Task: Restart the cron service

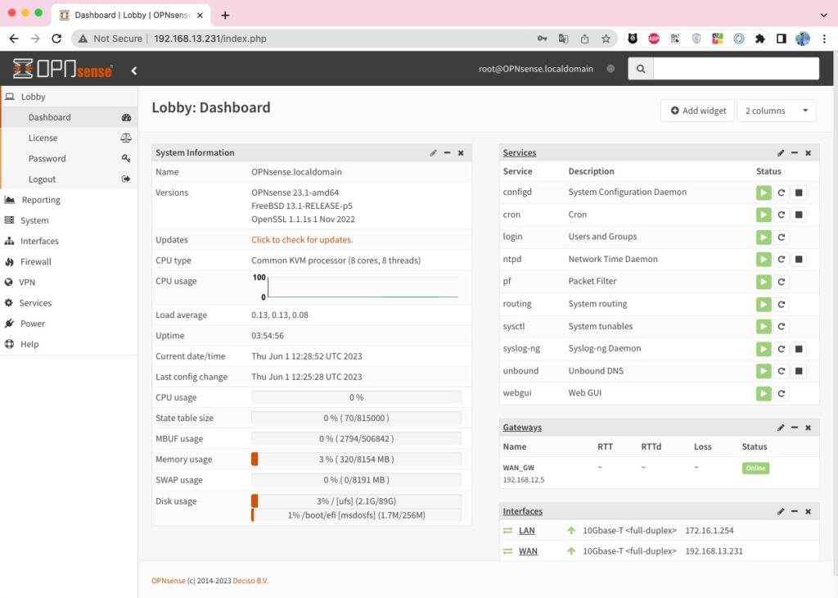Action: click(782, 215)
